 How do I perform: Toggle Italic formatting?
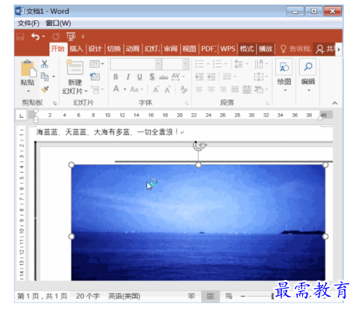(x=128, y=77)
